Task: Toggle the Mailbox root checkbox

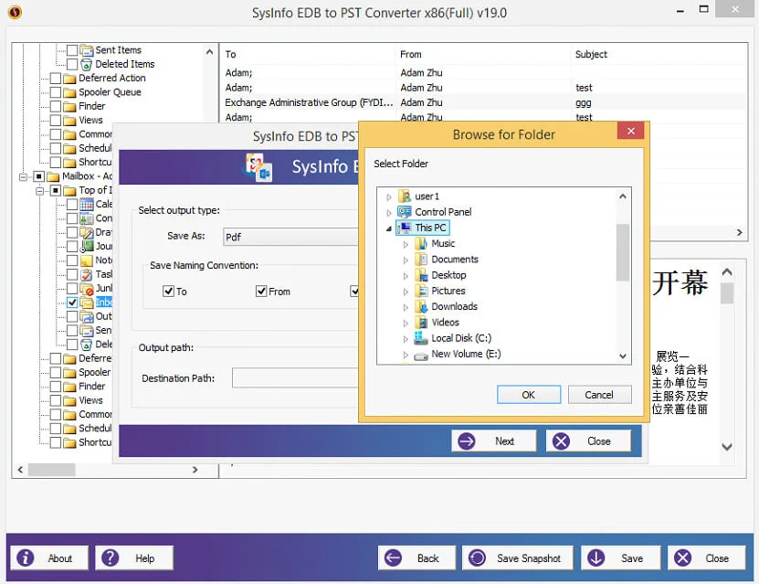Action: pyautogui.click(x=39, y=176)
